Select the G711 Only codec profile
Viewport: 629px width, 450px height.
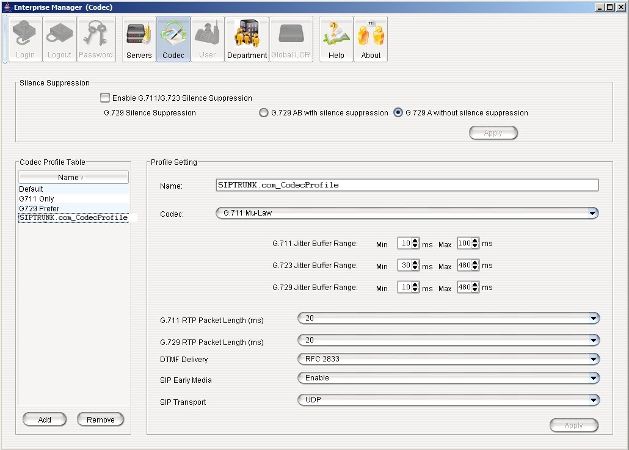73,198
